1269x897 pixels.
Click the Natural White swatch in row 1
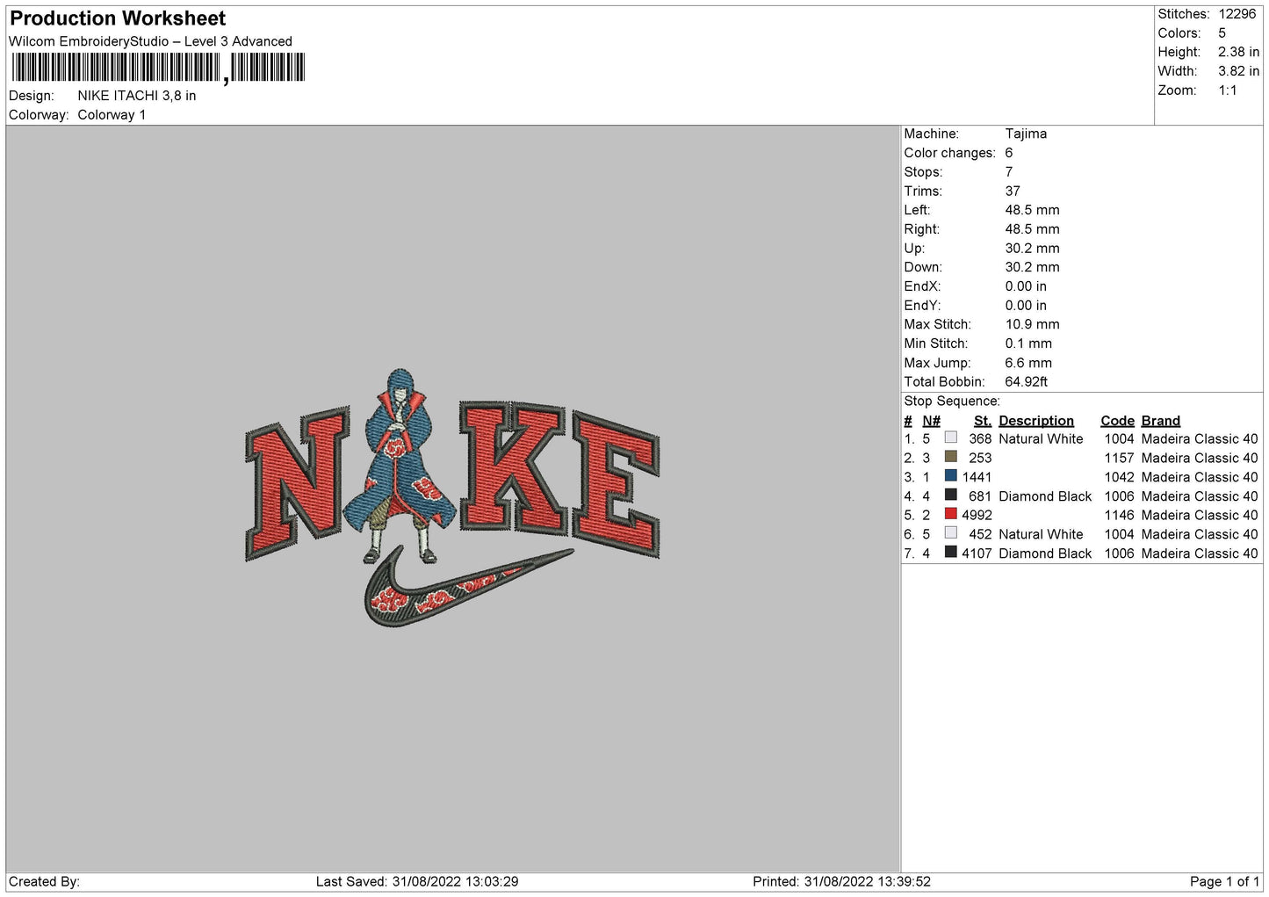pyautogui.click(x=950, y=438)
